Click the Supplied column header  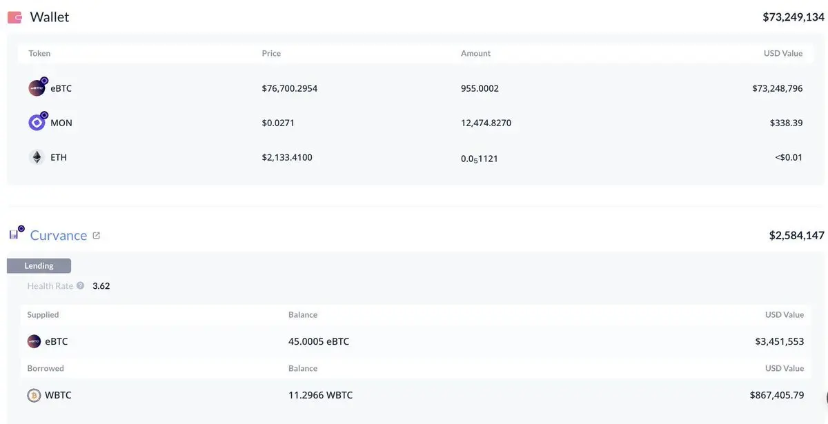point(43,314)
